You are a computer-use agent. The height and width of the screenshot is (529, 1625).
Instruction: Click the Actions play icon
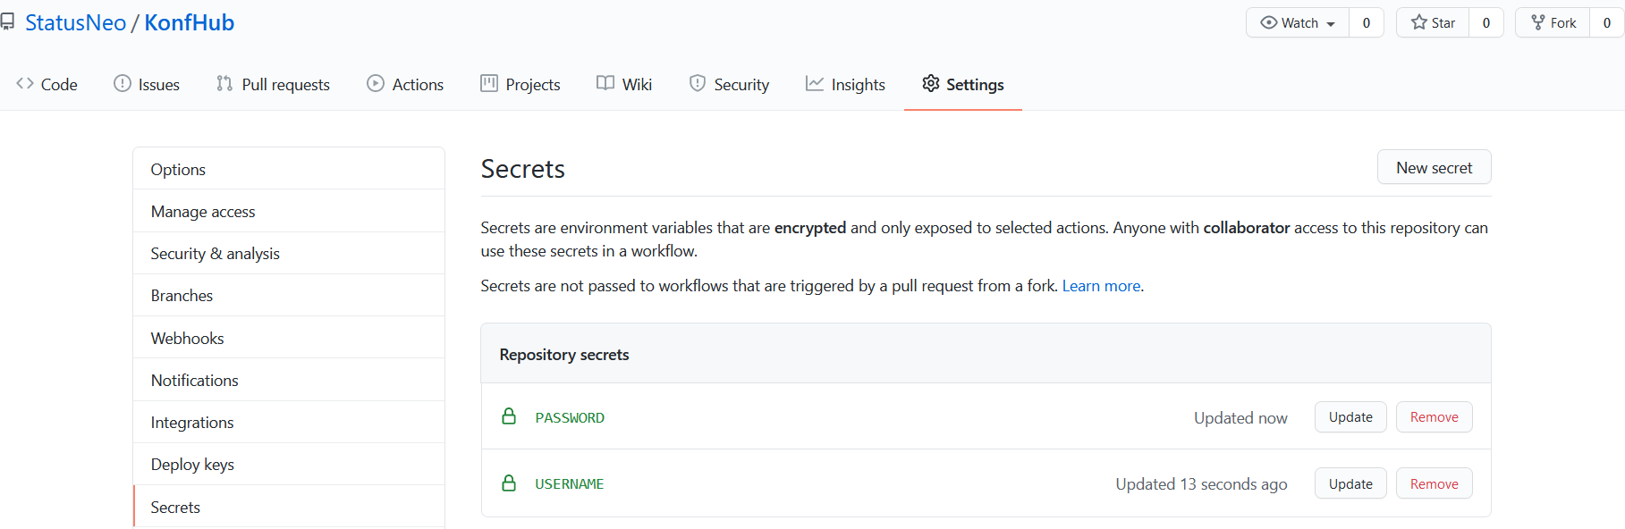pos(376,84)
